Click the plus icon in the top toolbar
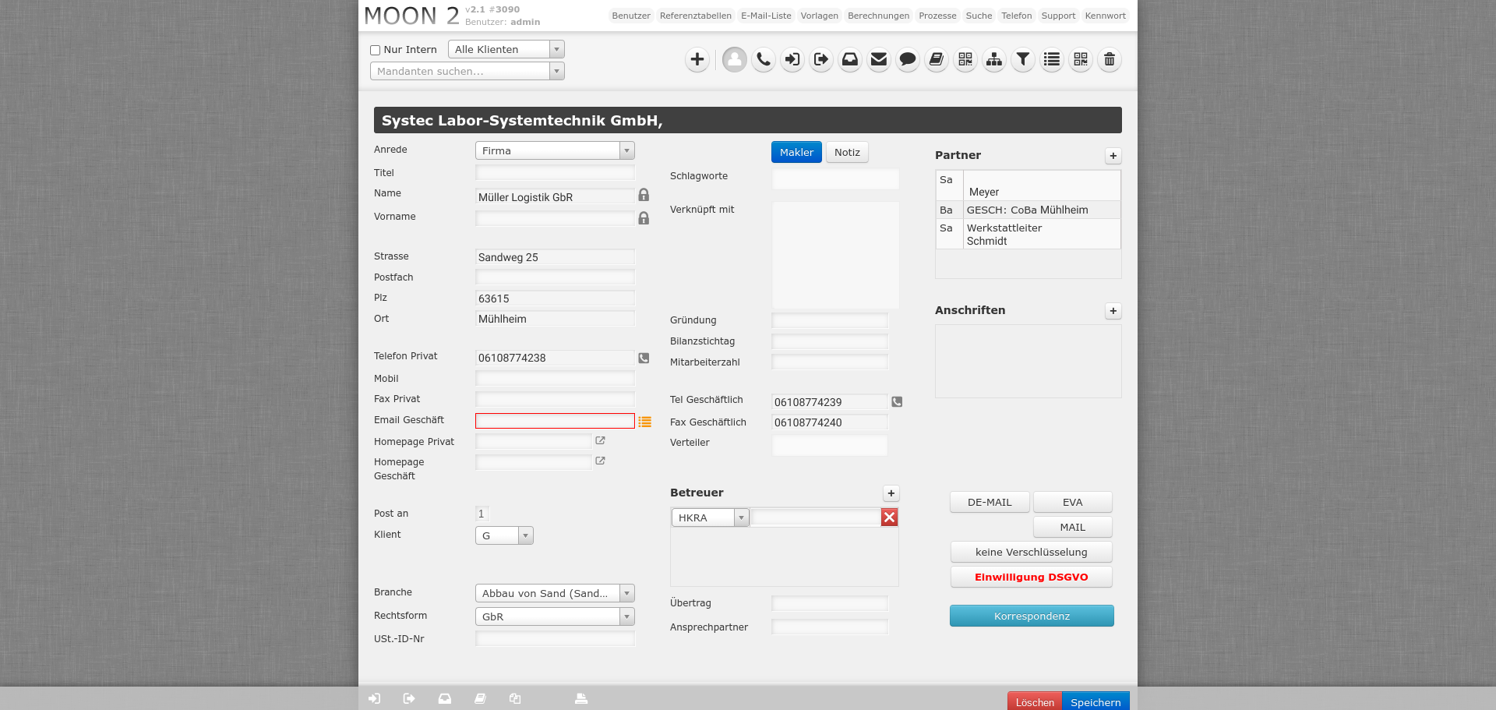 (697, 59)
